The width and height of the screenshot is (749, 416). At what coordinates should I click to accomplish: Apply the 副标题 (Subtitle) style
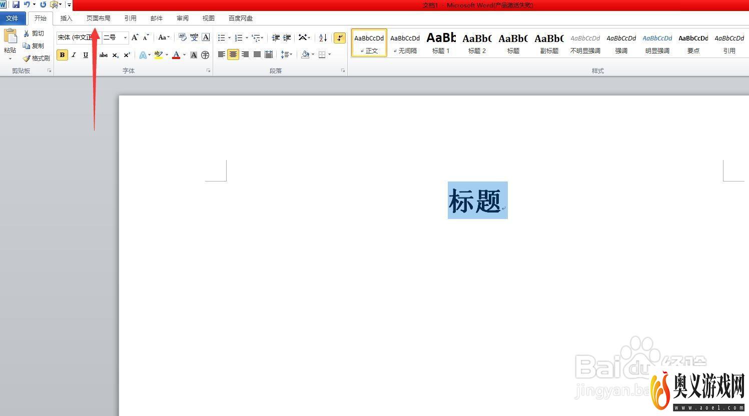tap(549, 43)
